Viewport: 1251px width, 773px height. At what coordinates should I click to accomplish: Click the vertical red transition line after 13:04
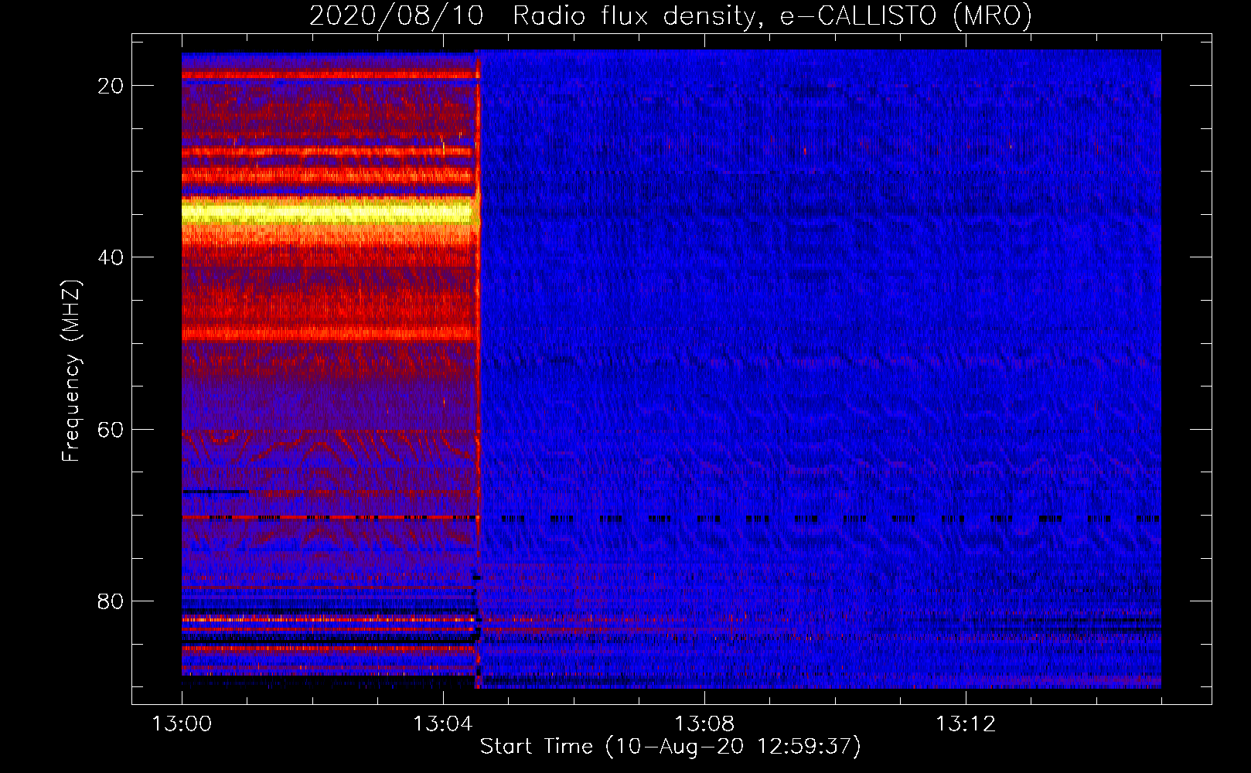478,369
